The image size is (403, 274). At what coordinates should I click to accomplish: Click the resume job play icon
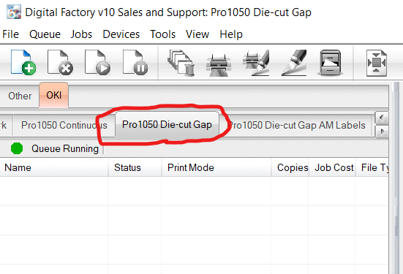pos(98,62)
